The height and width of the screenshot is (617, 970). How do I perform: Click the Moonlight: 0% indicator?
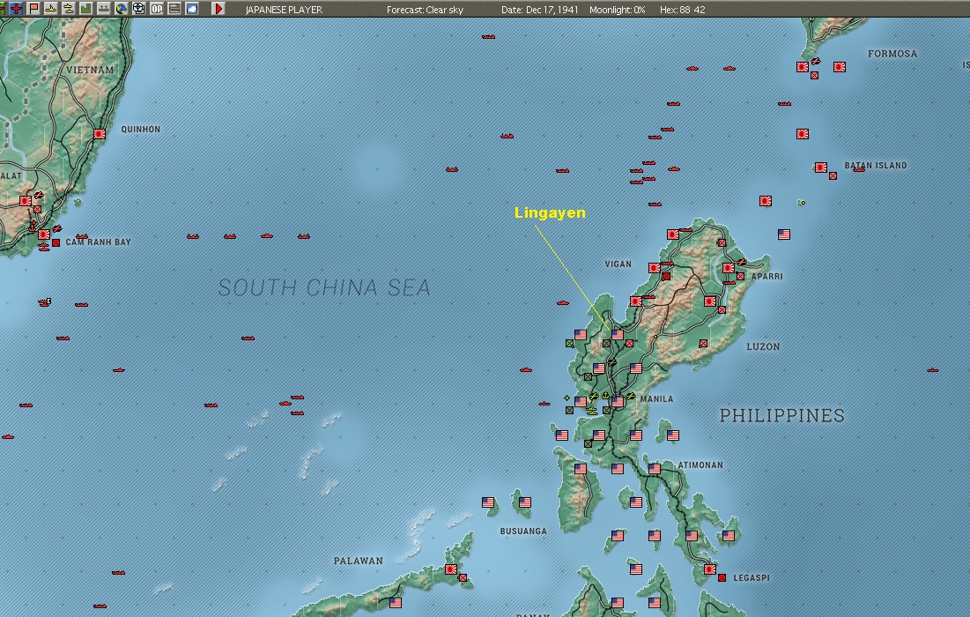point(618,10)
